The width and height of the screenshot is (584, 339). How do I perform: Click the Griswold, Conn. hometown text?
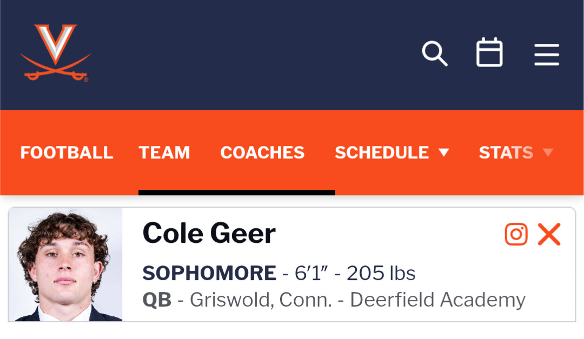coord(261,300)
